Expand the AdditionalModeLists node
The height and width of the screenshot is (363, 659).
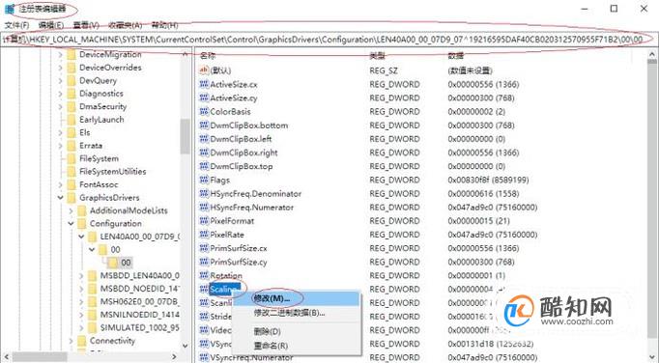(71, 210)
